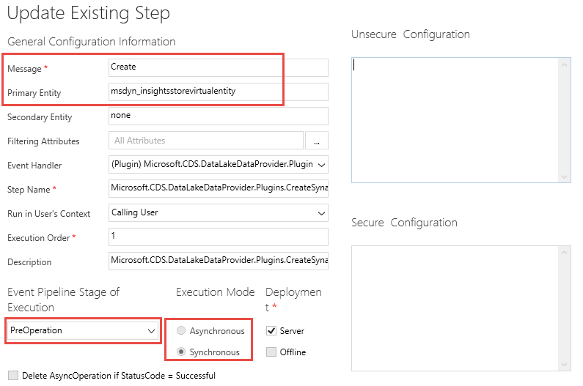Expand the Event Handler dropdown
This screenshot has width=583, height=386.
[218, 165]
